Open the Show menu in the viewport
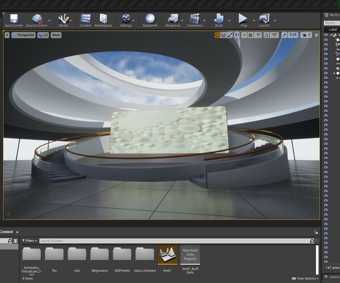This screenshot has width=340, height=283. (x=56, y=35)
